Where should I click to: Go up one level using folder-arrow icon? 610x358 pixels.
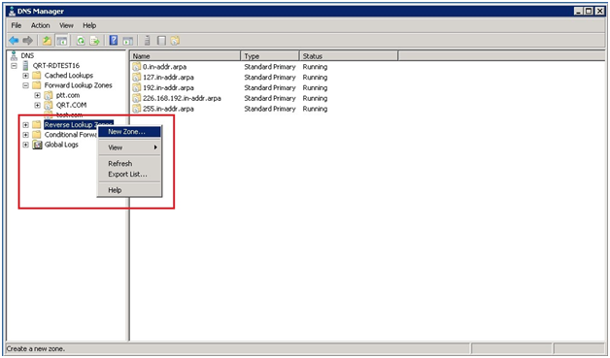point(47,41)
